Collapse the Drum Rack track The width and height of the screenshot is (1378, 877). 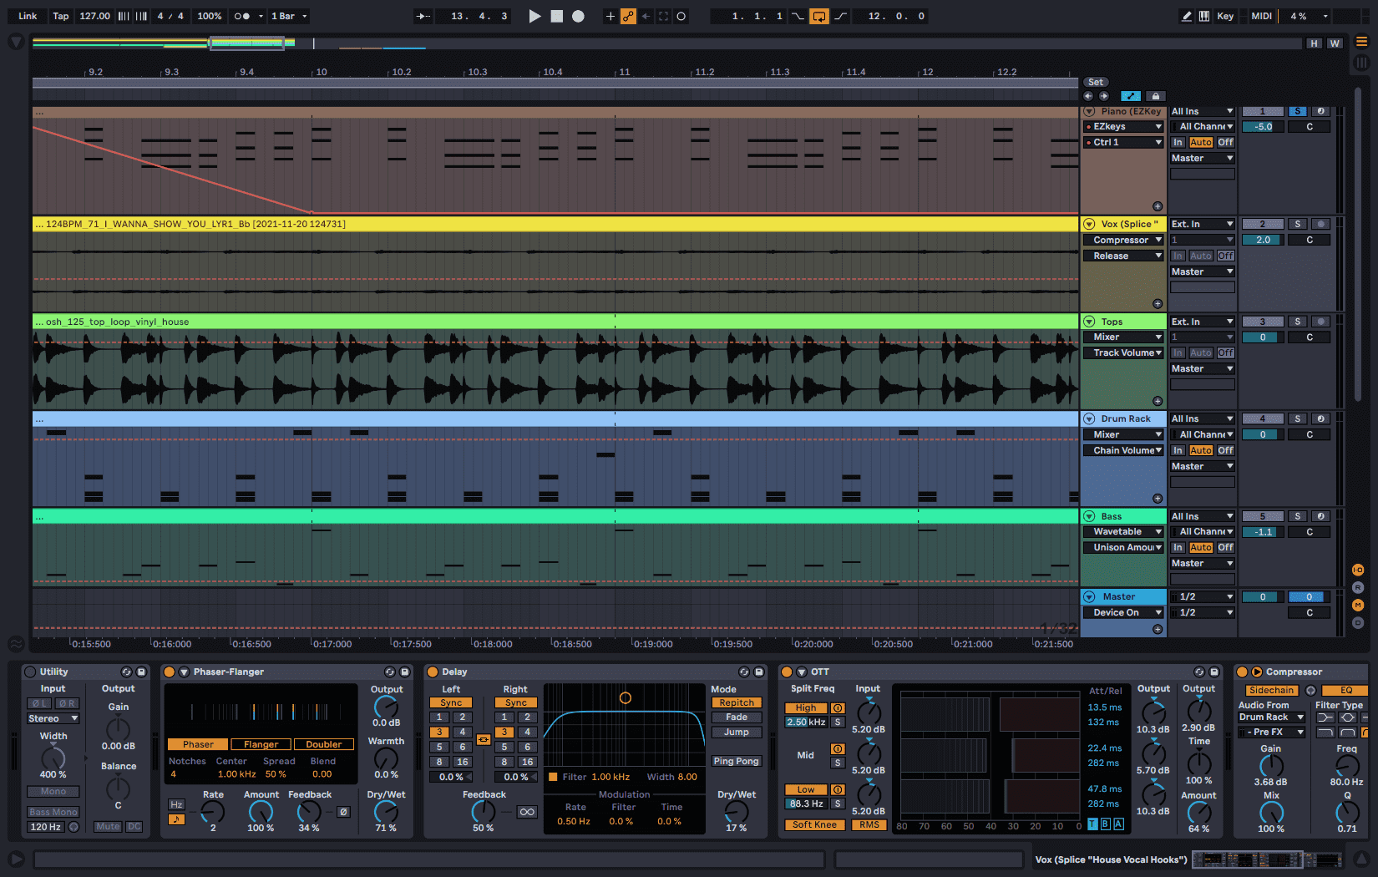[x=1089, y=418]
